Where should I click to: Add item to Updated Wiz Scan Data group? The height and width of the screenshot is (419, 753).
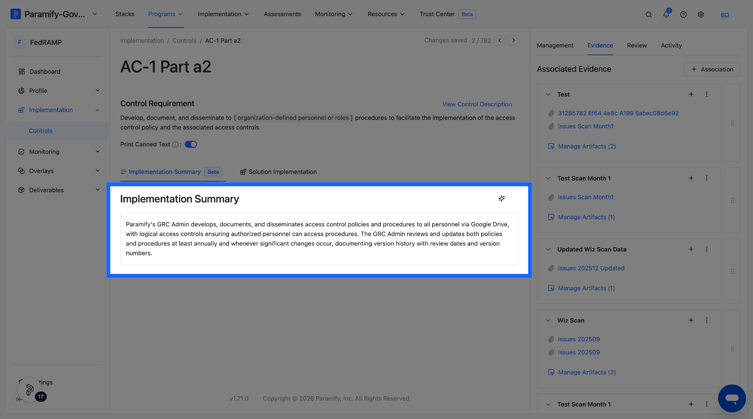point(691,249)
